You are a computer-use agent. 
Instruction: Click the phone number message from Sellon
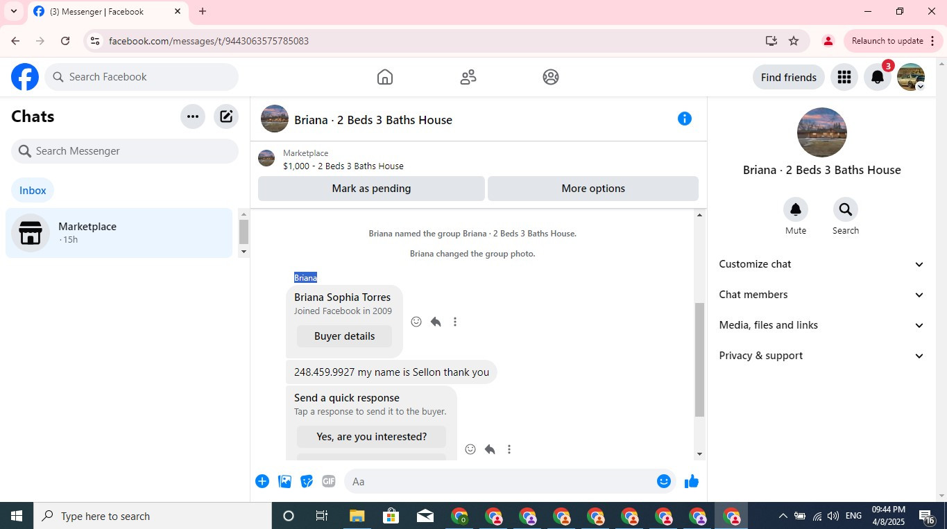click(x=391, y=372)
